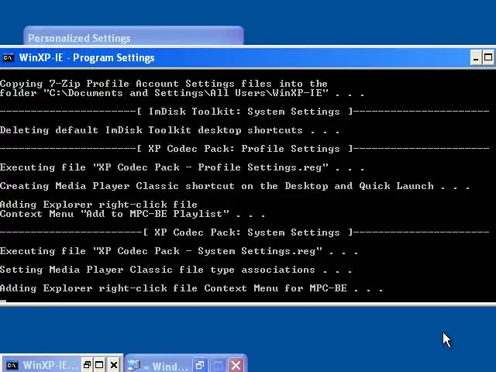Select the "Add to MPC-BE Playlist" line

click(133, 214)
